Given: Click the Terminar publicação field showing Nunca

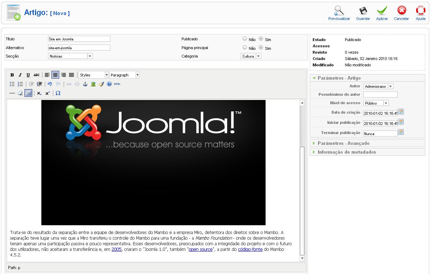Looking at the screenshot, I should (x=380, y=133).
